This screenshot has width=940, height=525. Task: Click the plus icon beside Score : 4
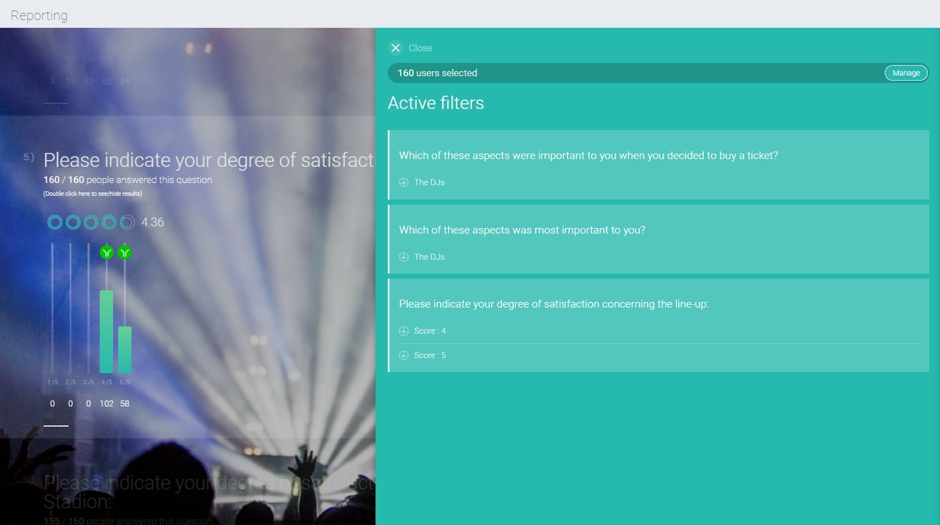pyautogui.click(x=404, y=331)
